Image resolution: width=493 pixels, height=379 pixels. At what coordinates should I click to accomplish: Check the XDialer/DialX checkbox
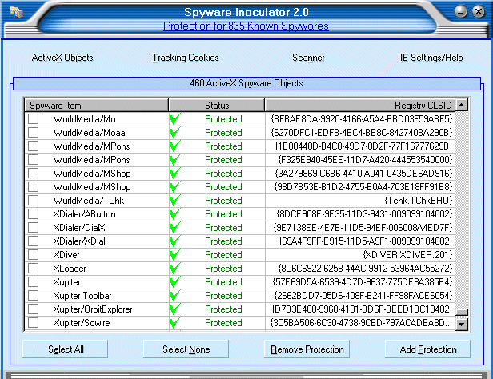[34, 228]
